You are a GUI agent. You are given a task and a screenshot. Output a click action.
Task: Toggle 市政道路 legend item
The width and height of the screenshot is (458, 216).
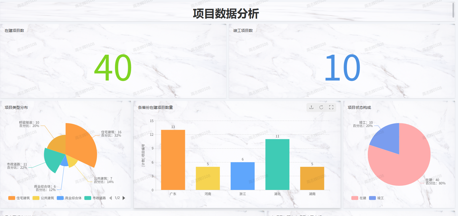[95, 198]
